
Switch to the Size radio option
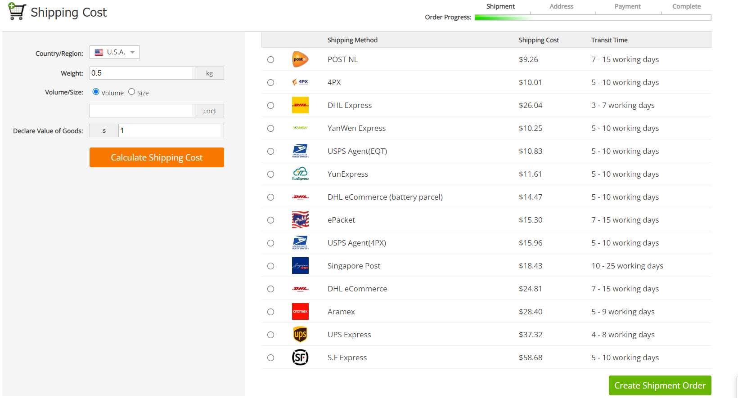(x=131, y=92)
